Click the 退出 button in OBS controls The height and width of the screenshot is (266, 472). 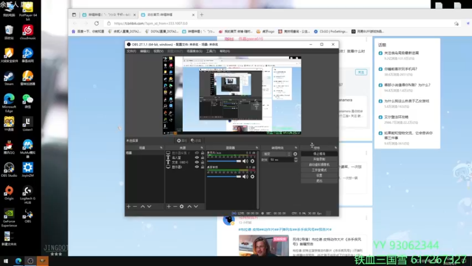coord(319,181)
